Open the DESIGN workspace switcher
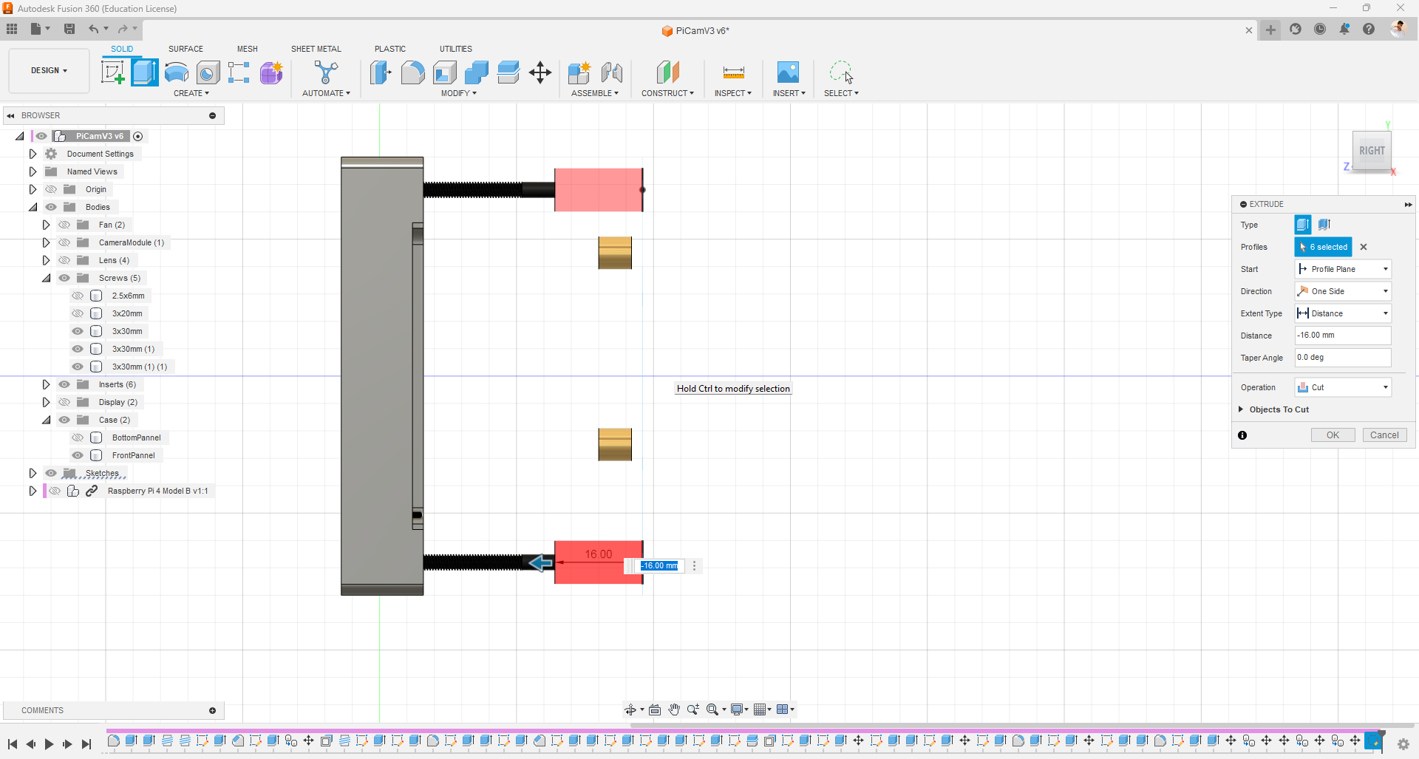This screenshot has width=1419, height=759. (49, 71)
